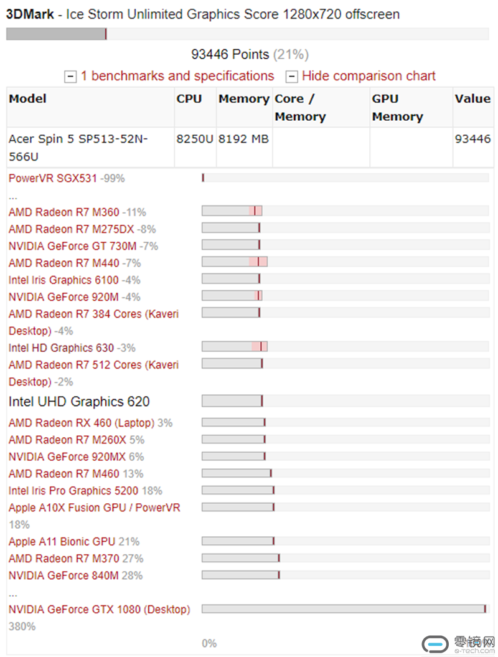Open the 1 benchmarks and specifications link
498x657 pixels.
point(177,76)
